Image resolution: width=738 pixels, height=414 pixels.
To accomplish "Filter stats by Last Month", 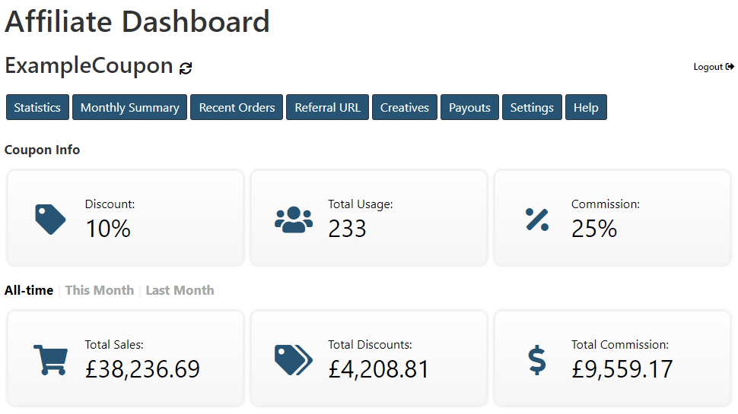I will (180, 290).
